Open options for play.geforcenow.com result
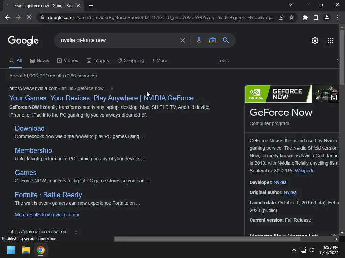Screen dimensions: 345x258 [76, 232]
